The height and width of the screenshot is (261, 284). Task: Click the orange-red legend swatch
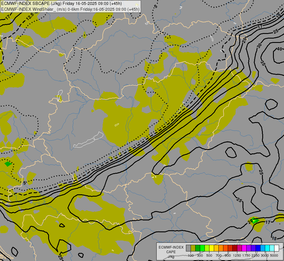click(x=225, y=248)
